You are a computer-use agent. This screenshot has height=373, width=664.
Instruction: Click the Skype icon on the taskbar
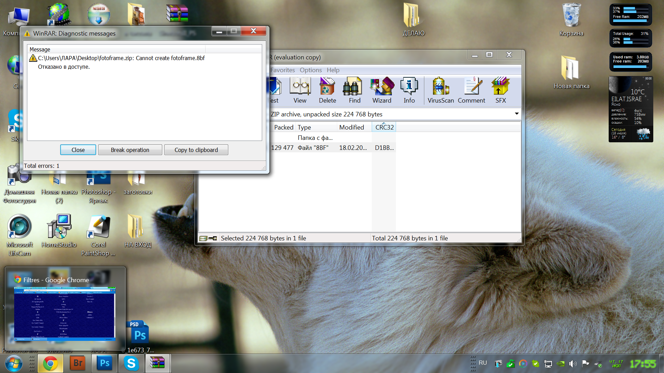pyautogui.click(x=131, y=363)
